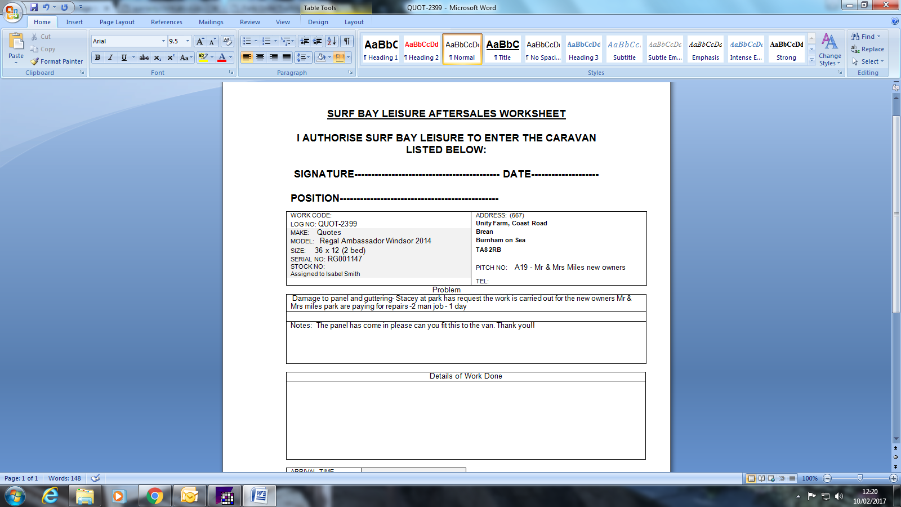Open the Arial font name dropdown
901x507 pixels.
tap(163, 41)
